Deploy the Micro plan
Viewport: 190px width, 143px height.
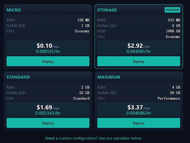(x=48, y=61)
